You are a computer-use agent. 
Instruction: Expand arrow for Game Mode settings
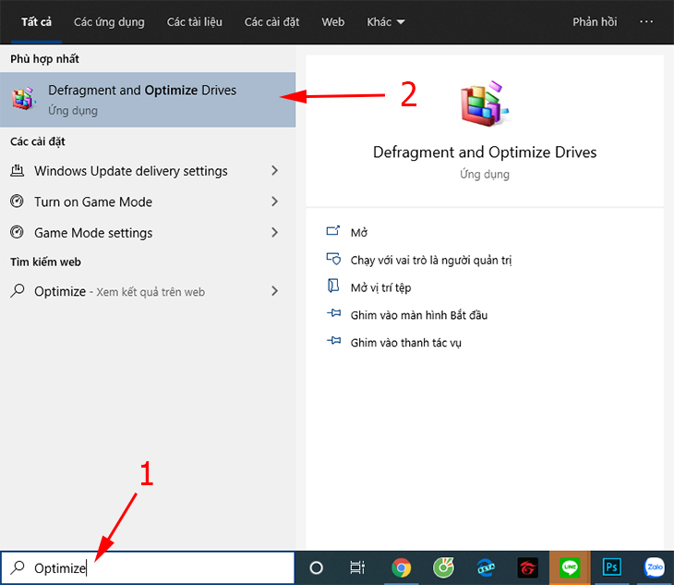[274, 233]
